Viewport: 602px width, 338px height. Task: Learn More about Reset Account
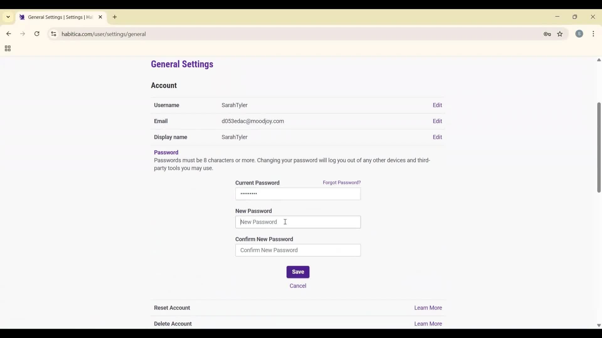(428, 308)
